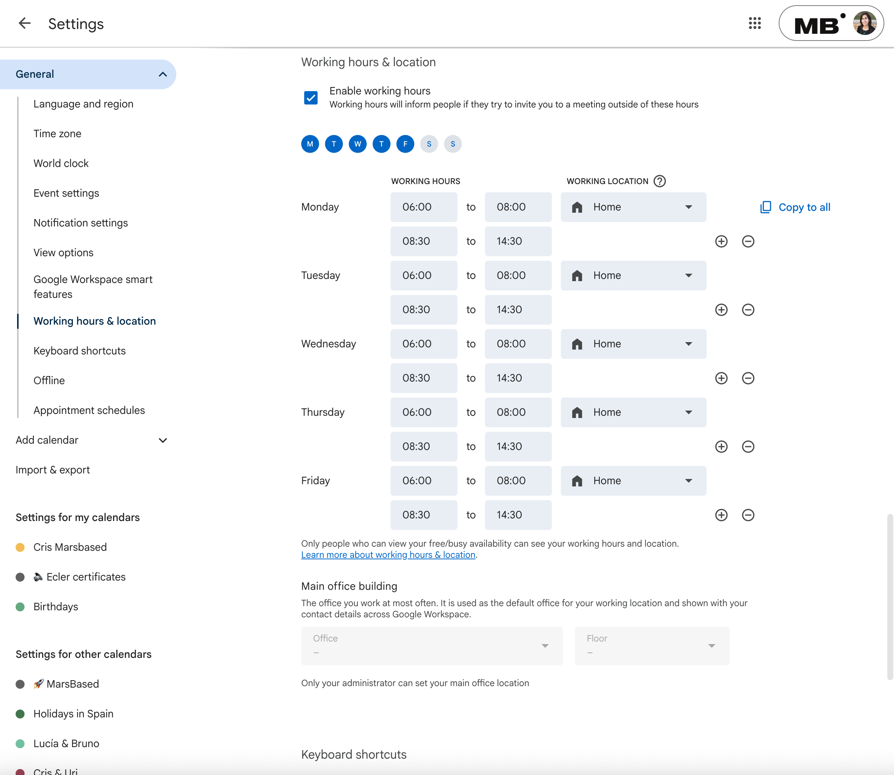The image size is (894, 775).
Task: Remove Wednesday's second time period
Action: [x=748, y=378]
